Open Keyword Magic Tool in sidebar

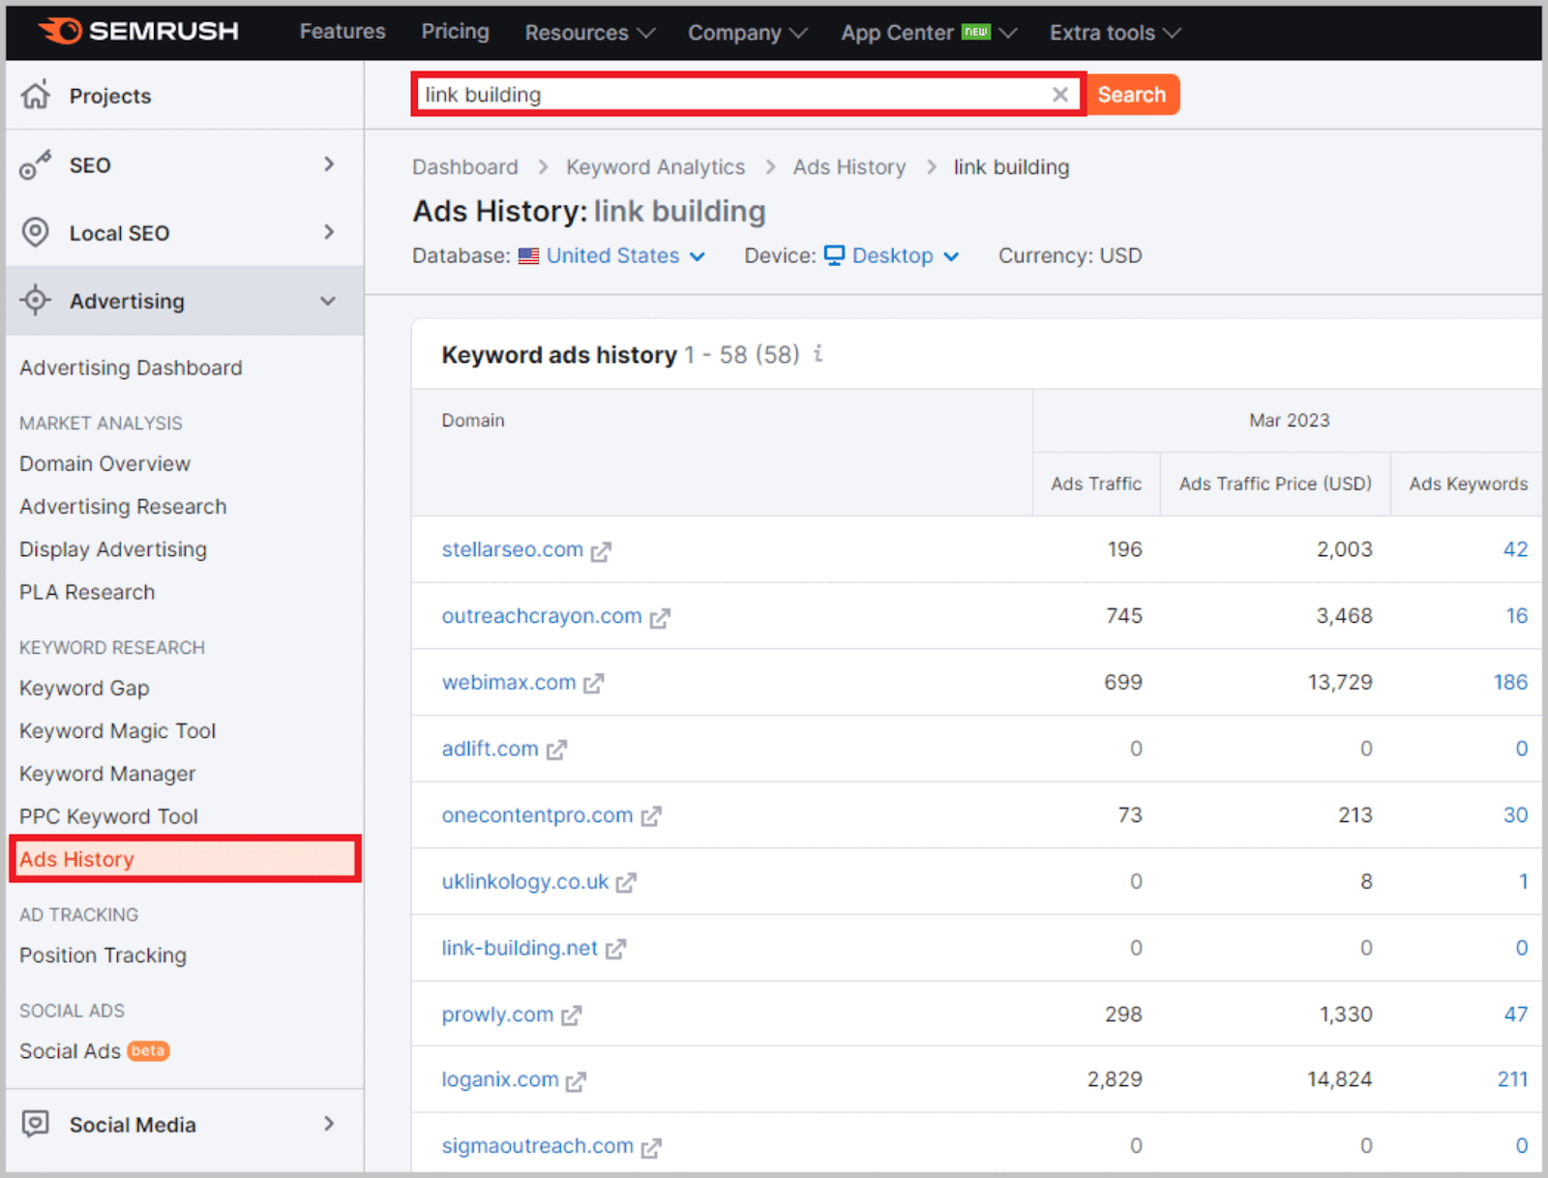(117, 730)
